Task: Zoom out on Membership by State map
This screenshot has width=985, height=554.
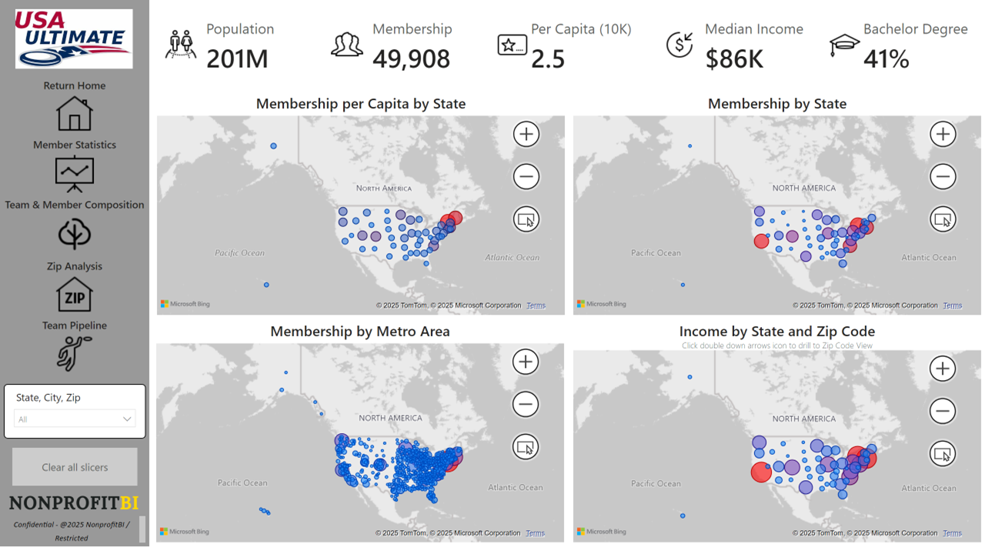Action: click(943, 177)
